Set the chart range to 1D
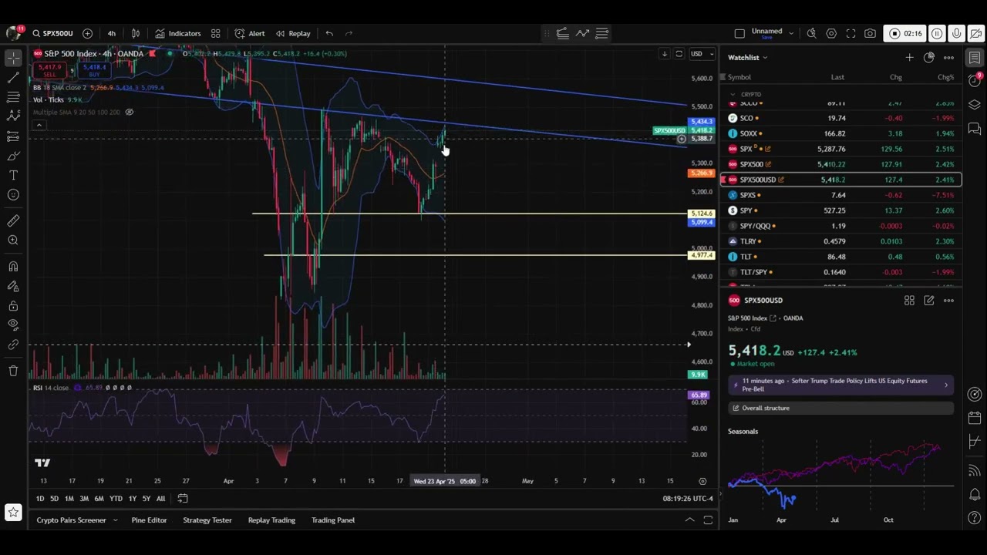987x555 pixels. tap(40, 499)
